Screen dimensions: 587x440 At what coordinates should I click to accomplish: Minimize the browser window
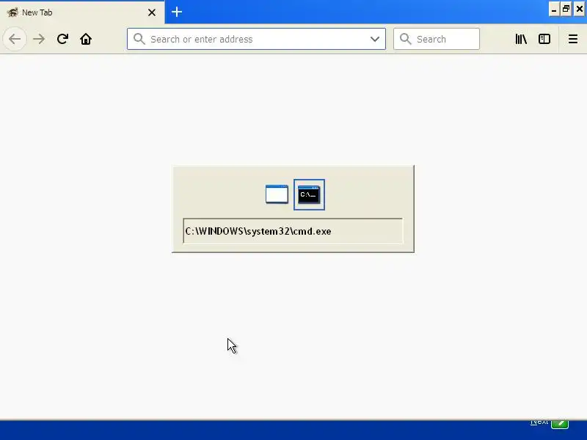pyautogui.click(x=554, y=9)
